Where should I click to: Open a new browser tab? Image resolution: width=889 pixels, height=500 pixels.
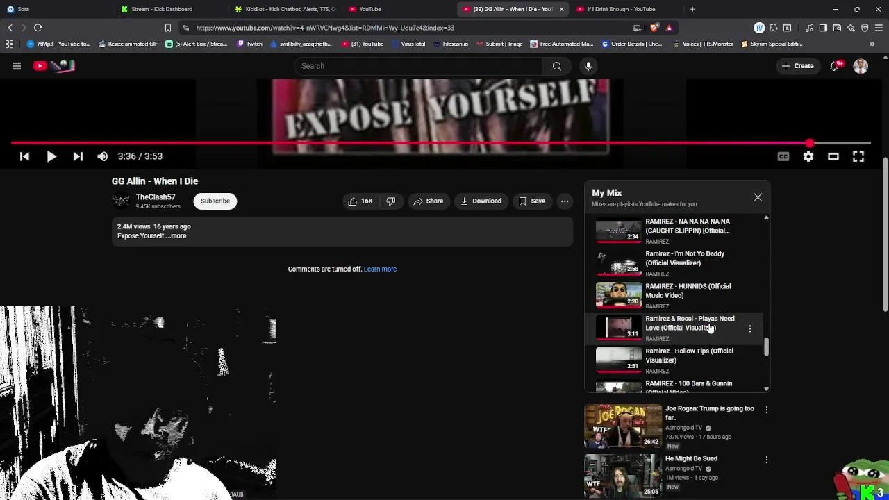click(692, 9)
